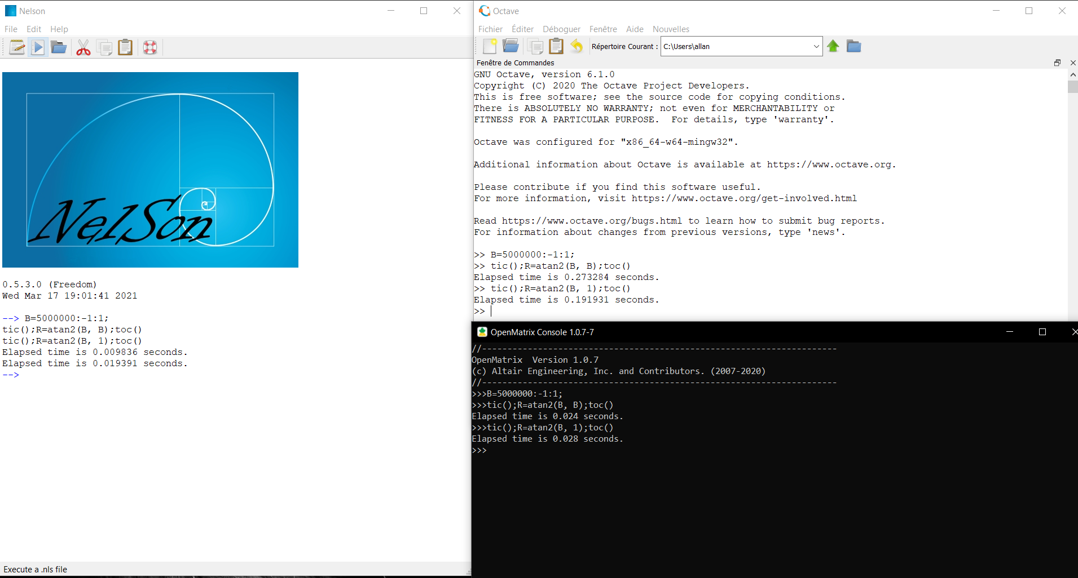This screenshot has height=578, width=1078.
Task: Click 'B=5000000:-1:1;' command in Nelson console
Action: point(67,318)
